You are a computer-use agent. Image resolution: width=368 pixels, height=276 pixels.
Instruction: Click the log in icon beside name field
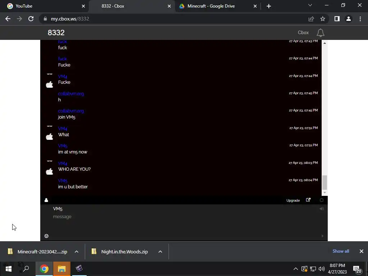click(322, 209)
